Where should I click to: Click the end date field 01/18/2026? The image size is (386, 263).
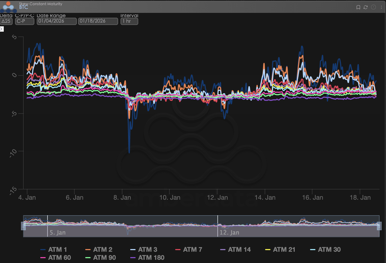point(98,21)
